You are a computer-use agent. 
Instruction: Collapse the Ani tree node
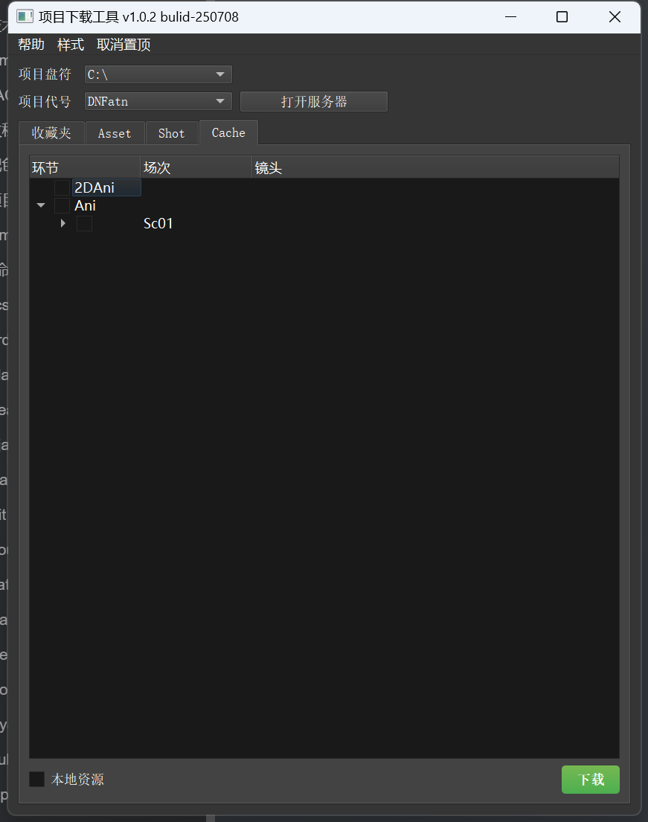pyautogui.click(x=41, y=205)
